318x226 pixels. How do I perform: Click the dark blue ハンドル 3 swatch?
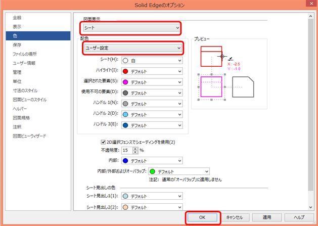click(x=125, y=125)
